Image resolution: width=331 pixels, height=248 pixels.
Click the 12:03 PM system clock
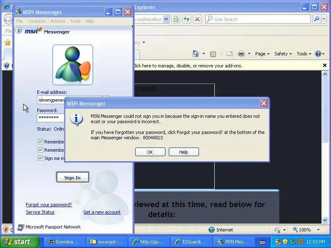point(316,242)
